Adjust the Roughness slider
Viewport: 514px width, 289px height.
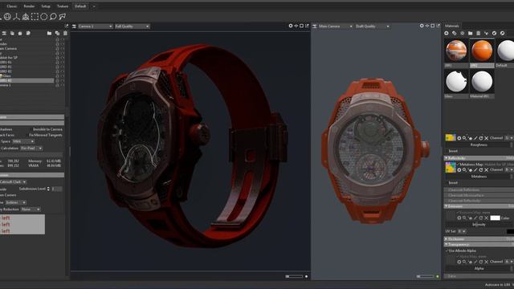[479, 144]
